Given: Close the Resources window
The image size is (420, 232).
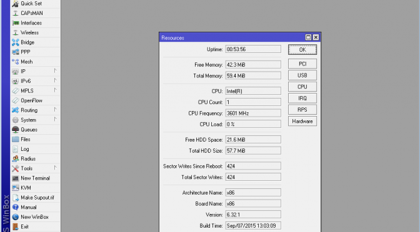Looking at the screenshot, I should click(316, 37).
